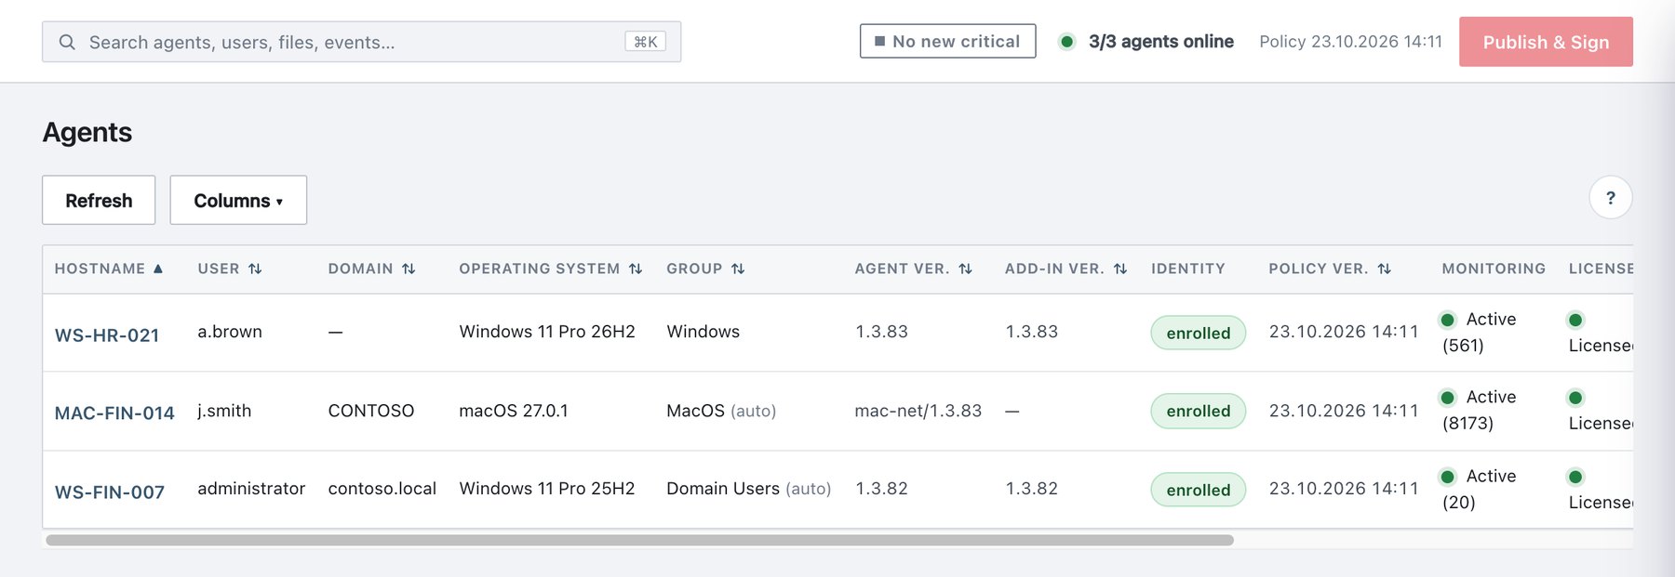
Task: Click the Domain Users group cell
Action: tap(748, 489)
